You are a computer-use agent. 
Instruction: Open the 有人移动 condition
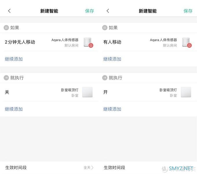point(112,42)
